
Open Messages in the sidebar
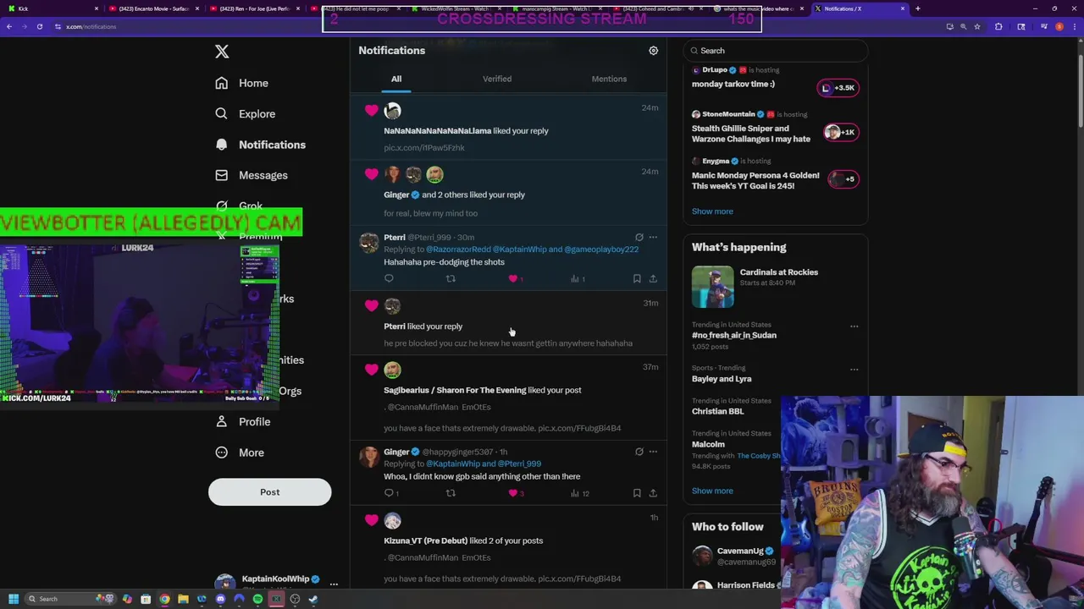coord(252,175)
